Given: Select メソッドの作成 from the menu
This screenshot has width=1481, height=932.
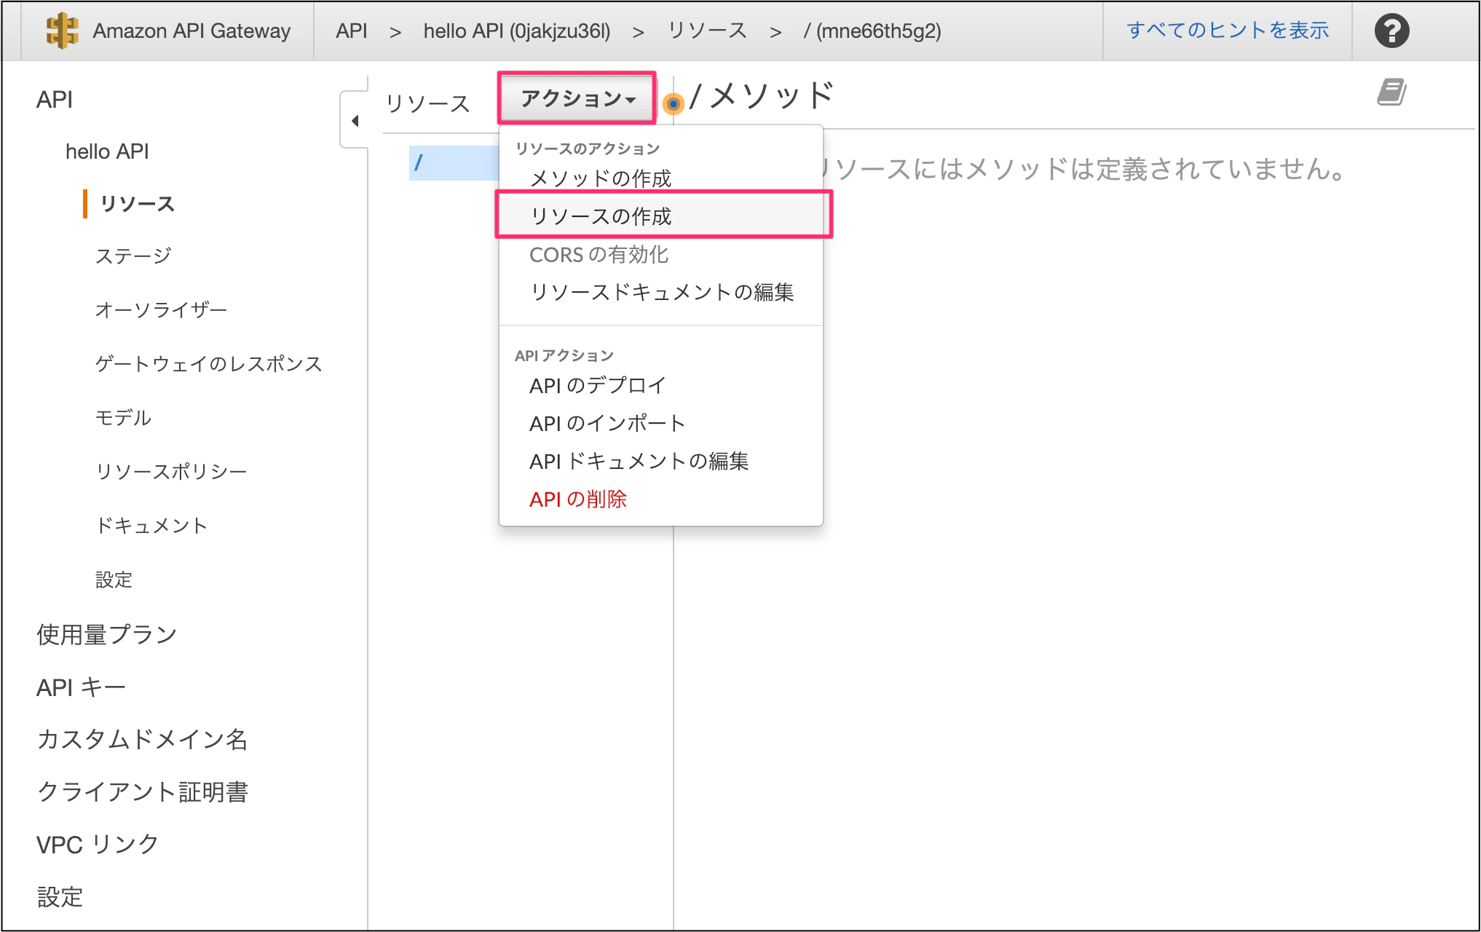Looking at the screenshot, I should pyautogui.click(x=601, y=178).
